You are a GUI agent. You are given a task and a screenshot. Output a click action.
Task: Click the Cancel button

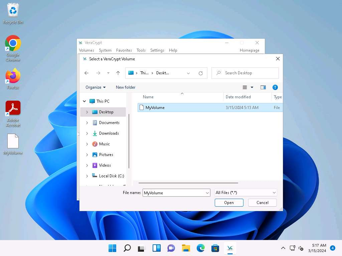pos(262,203)
